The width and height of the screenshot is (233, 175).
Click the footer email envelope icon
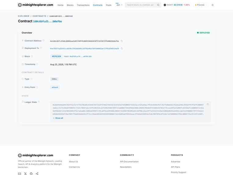click(20, 174)
